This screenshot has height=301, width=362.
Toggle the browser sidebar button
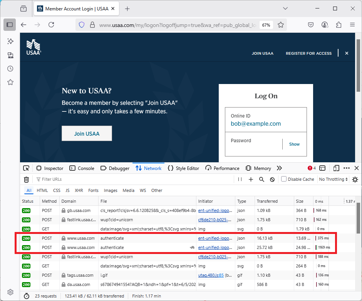10,25
